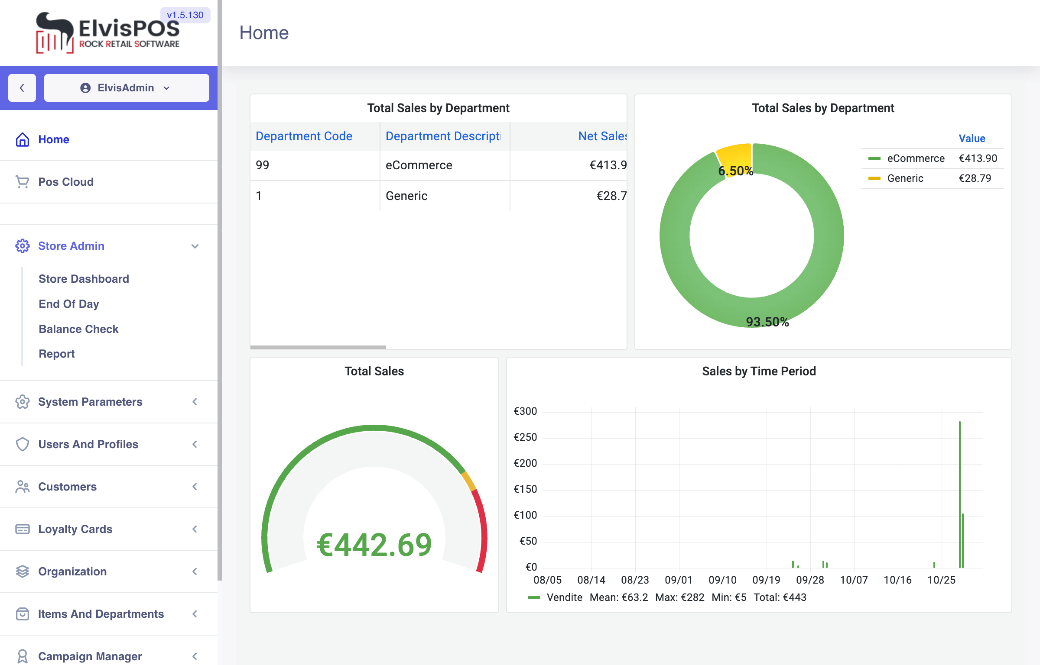Click the Organization layers icon

pos(23,571)
